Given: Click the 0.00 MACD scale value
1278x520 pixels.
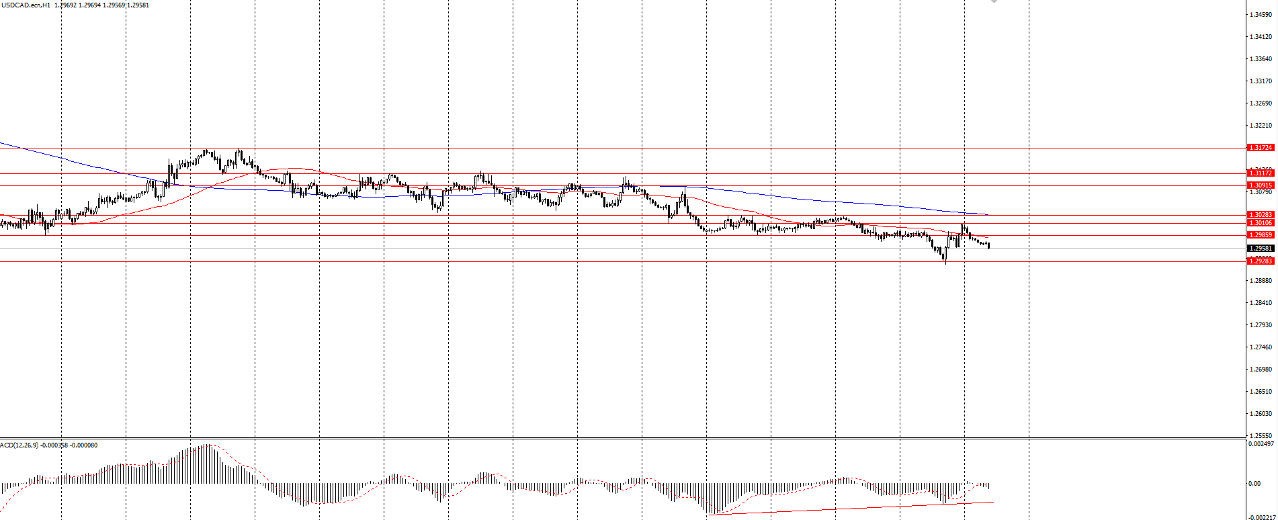Looking at the screenshot, I should point(1254,484).
